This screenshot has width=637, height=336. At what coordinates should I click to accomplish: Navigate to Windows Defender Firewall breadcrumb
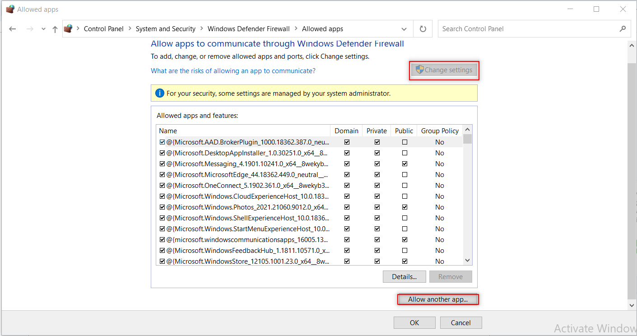[x=249, y=29]
